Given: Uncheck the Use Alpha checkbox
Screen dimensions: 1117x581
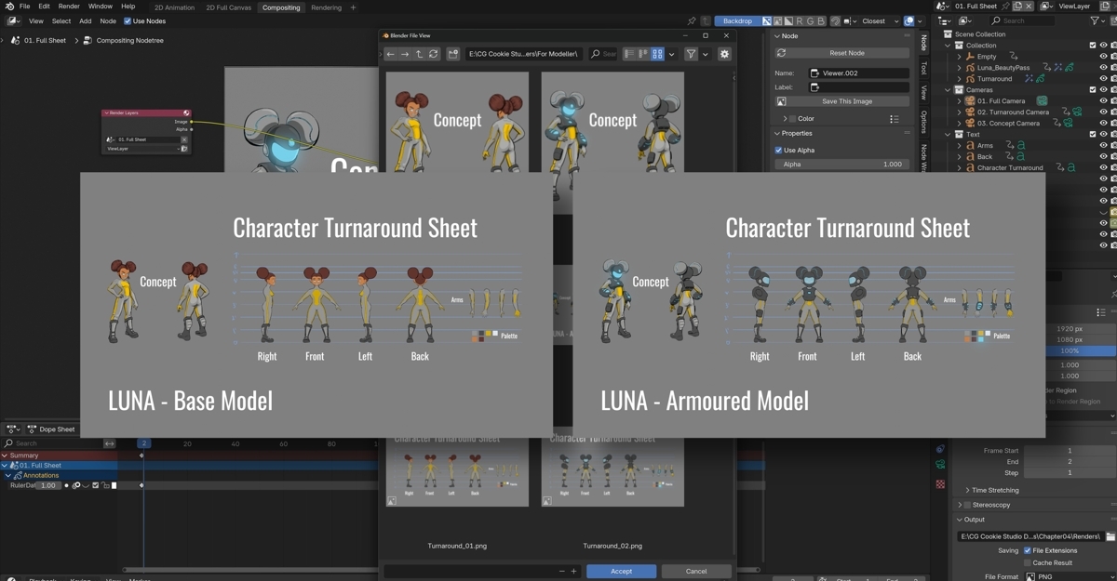Looking at the screenshot, I should pyautogui.click(x=778, y=150).
